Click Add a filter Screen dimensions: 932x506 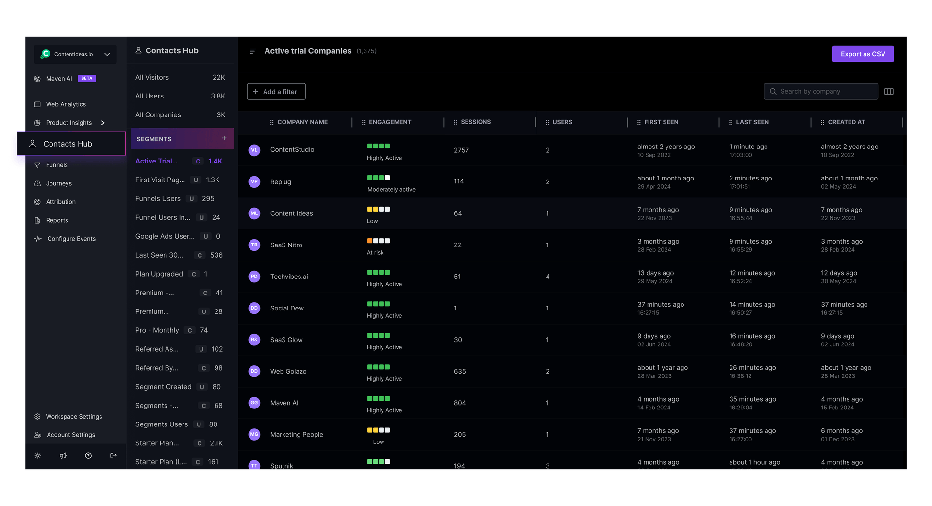(x=276, y=91)
